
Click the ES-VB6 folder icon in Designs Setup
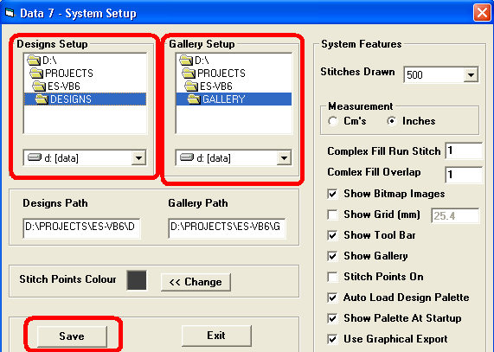pos(39,86)
